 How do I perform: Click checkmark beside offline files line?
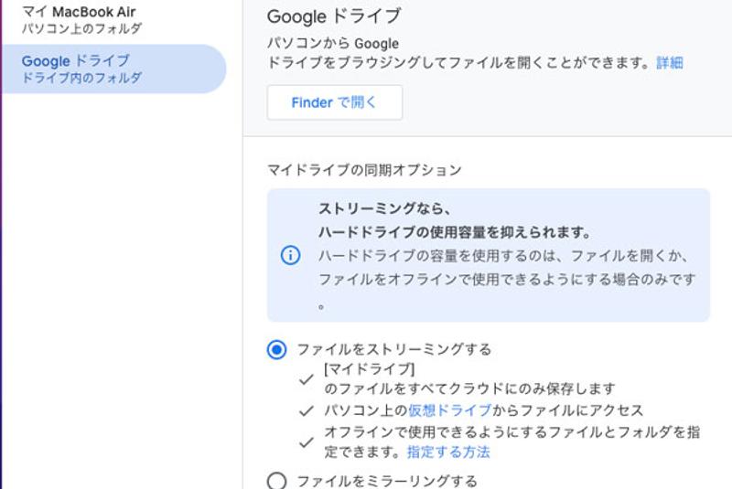pyautogui.click(x=307, y=441)
